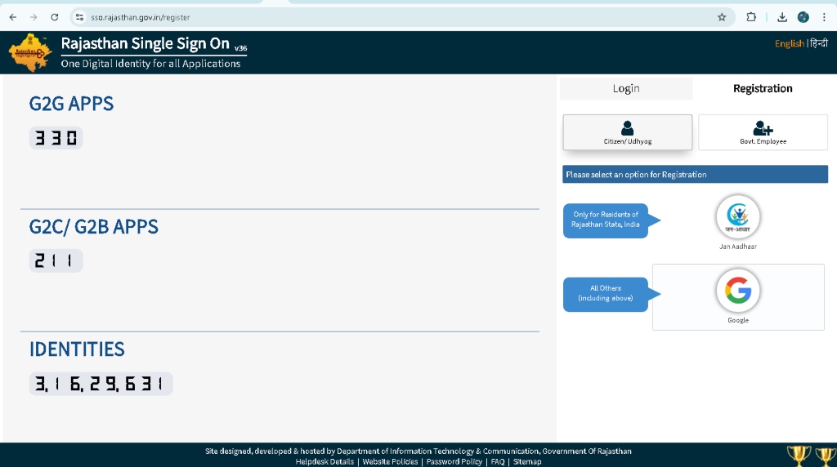837x467 pixels.
Task: Click 'Please select an option for Registration' banner
Action: 695,175
